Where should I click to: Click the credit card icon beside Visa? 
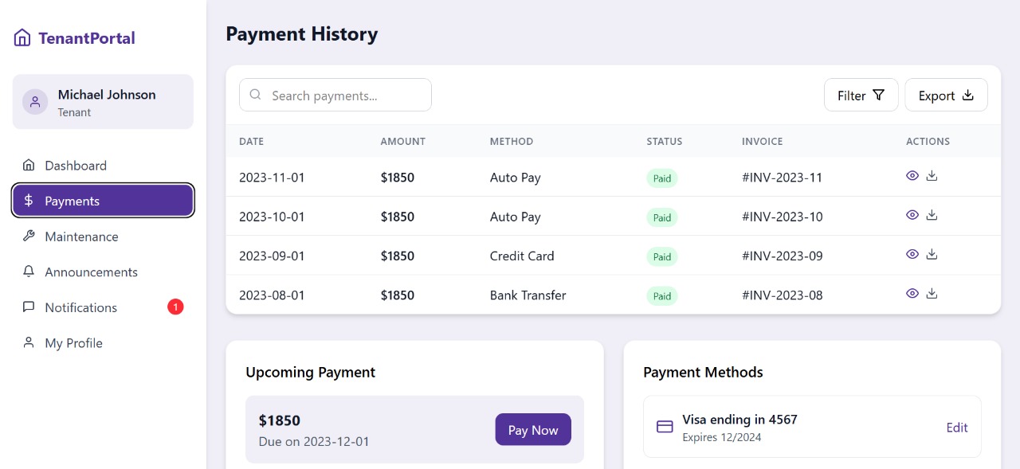(x=665, y=427)
